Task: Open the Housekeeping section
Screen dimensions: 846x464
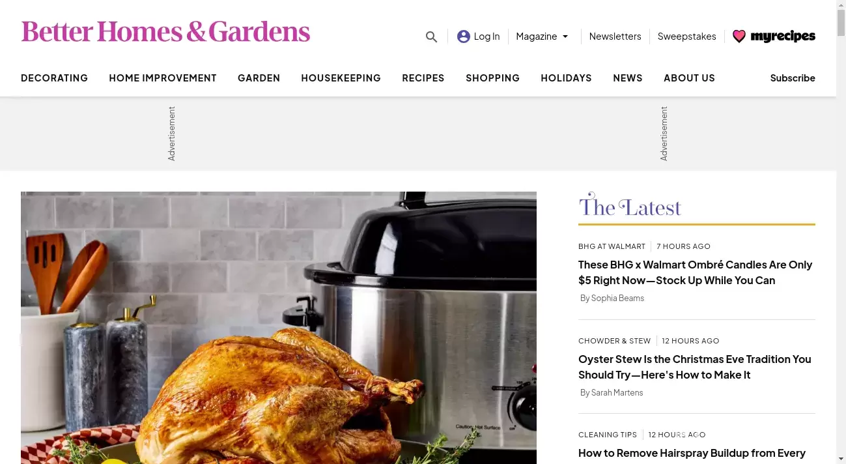Action: [x=341, y=78]
